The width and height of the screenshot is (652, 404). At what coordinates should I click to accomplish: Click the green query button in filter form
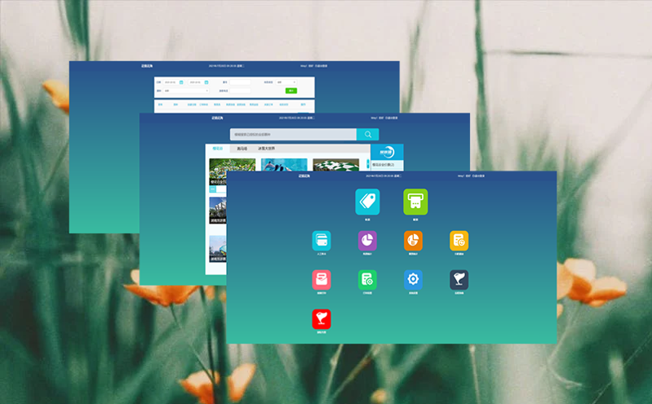coord(291,91)
